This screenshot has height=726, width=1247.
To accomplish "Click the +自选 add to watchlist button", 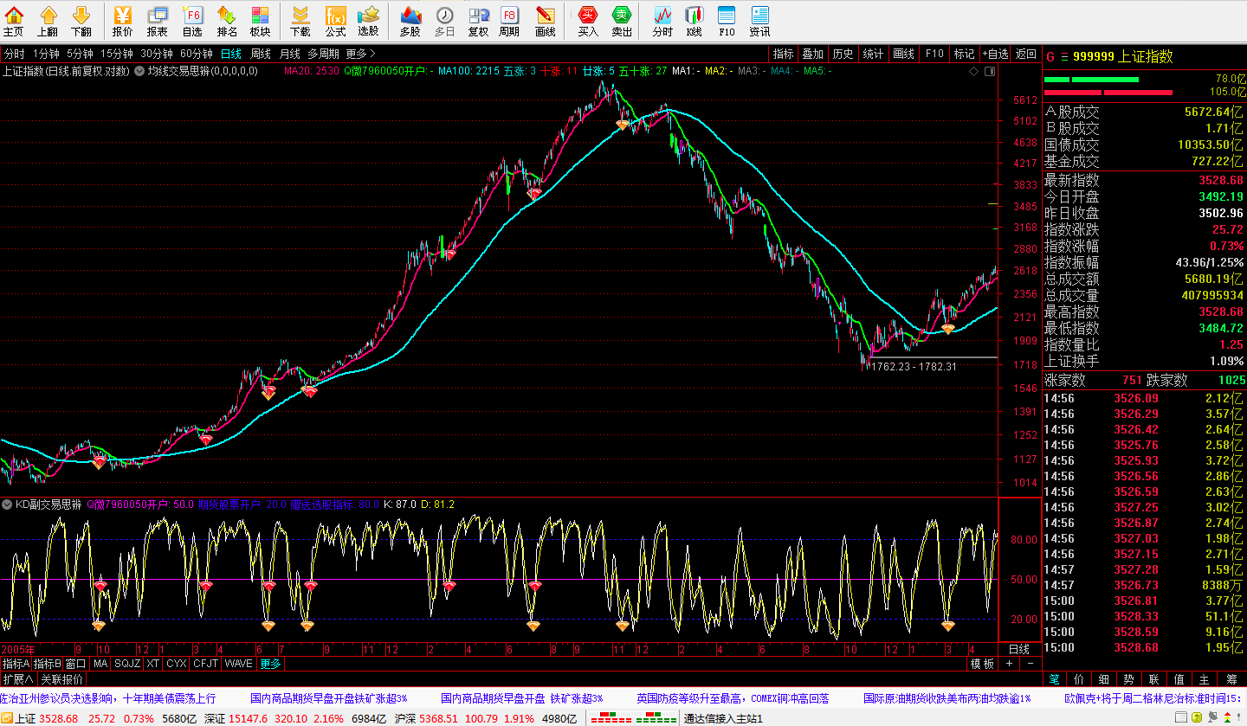I will point(995,54).
